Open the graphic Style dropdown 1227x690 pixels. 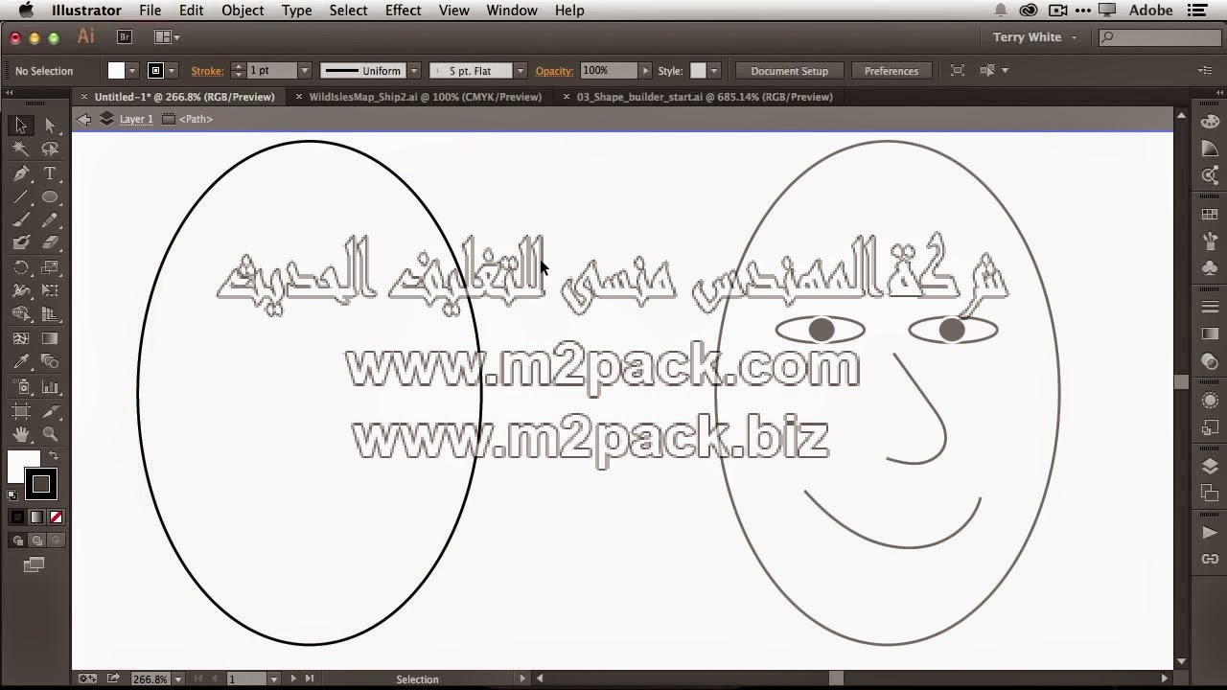[713, 71]
